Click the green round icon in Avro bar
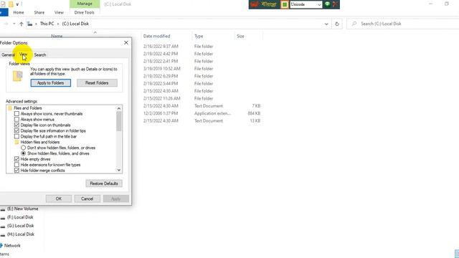The height and width of the screenshot is (258, 459). point(327,4)
